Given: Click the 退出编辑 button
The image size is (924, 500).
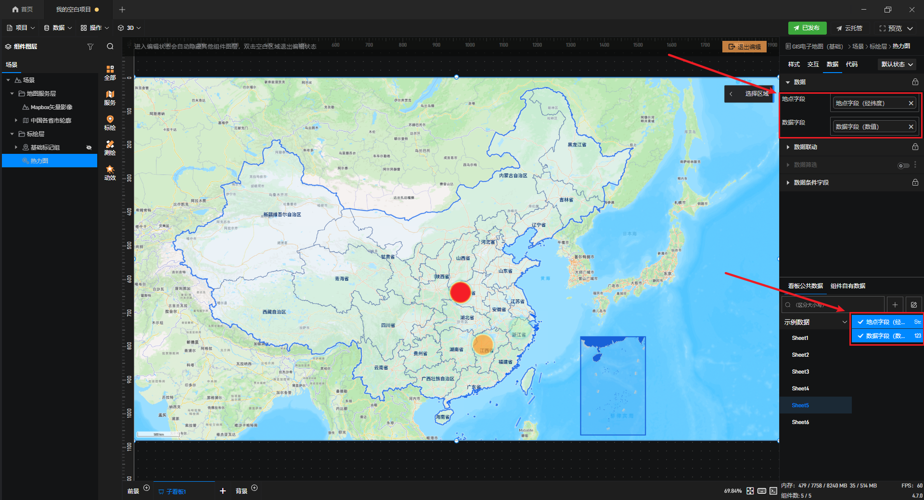Looking at the screenshot, I should [744, 47].
